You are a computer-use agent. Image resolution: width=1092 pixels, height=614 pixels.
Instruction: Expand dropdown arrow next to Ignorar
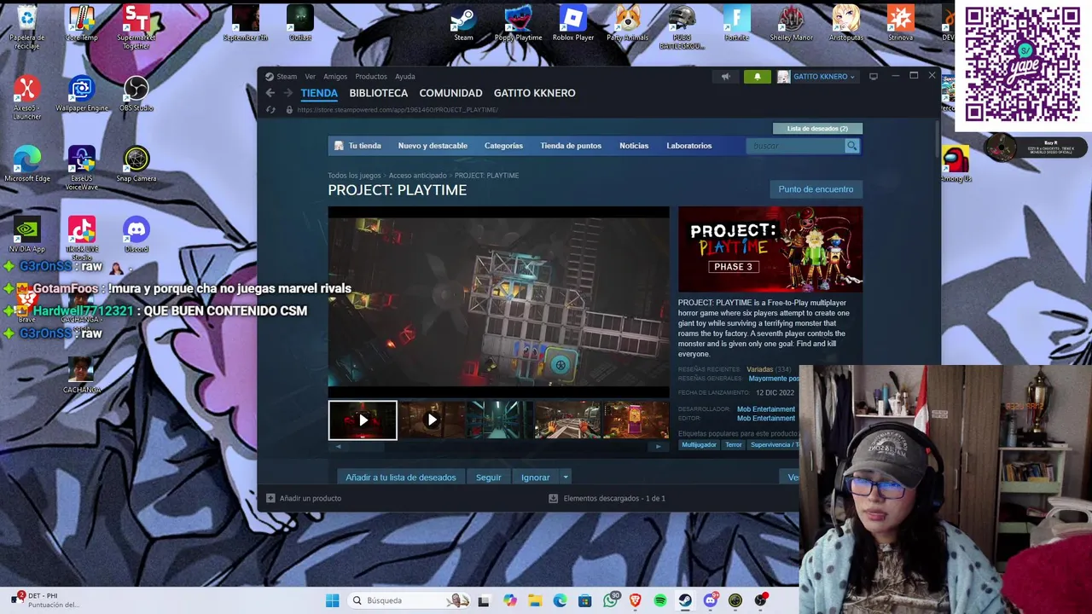coord(565,478)
